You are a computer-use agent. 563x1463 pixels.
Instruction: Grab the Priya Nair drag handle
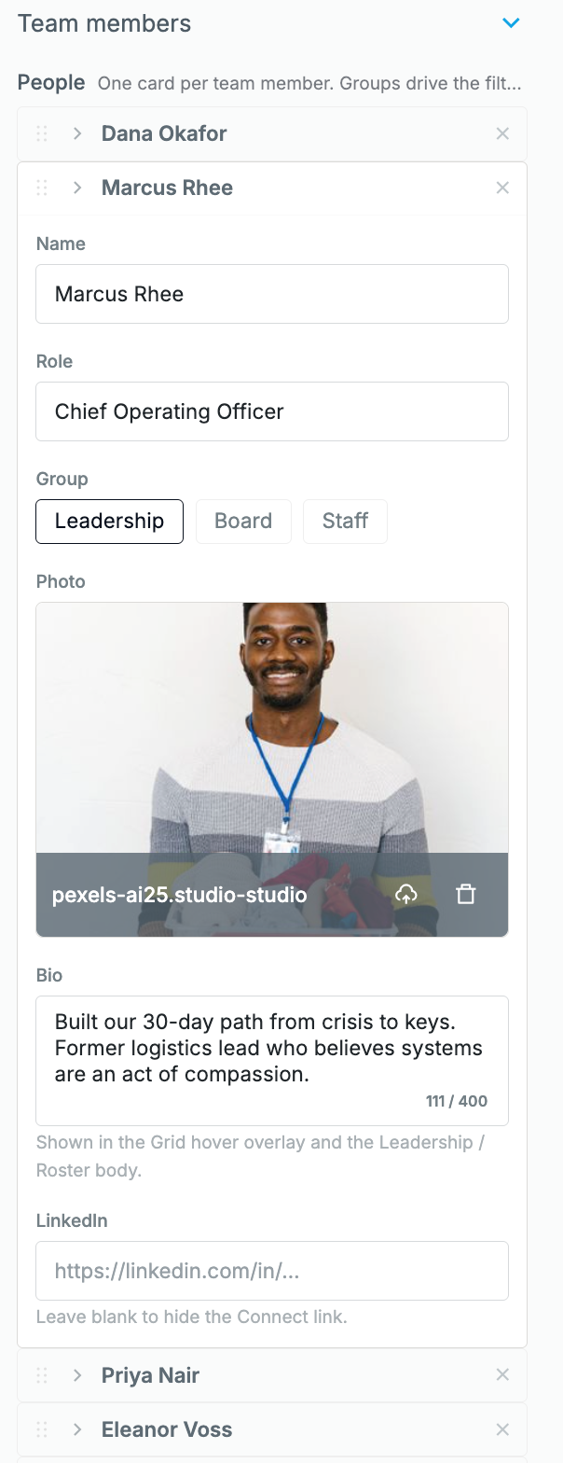click(x=42, y=1374)
